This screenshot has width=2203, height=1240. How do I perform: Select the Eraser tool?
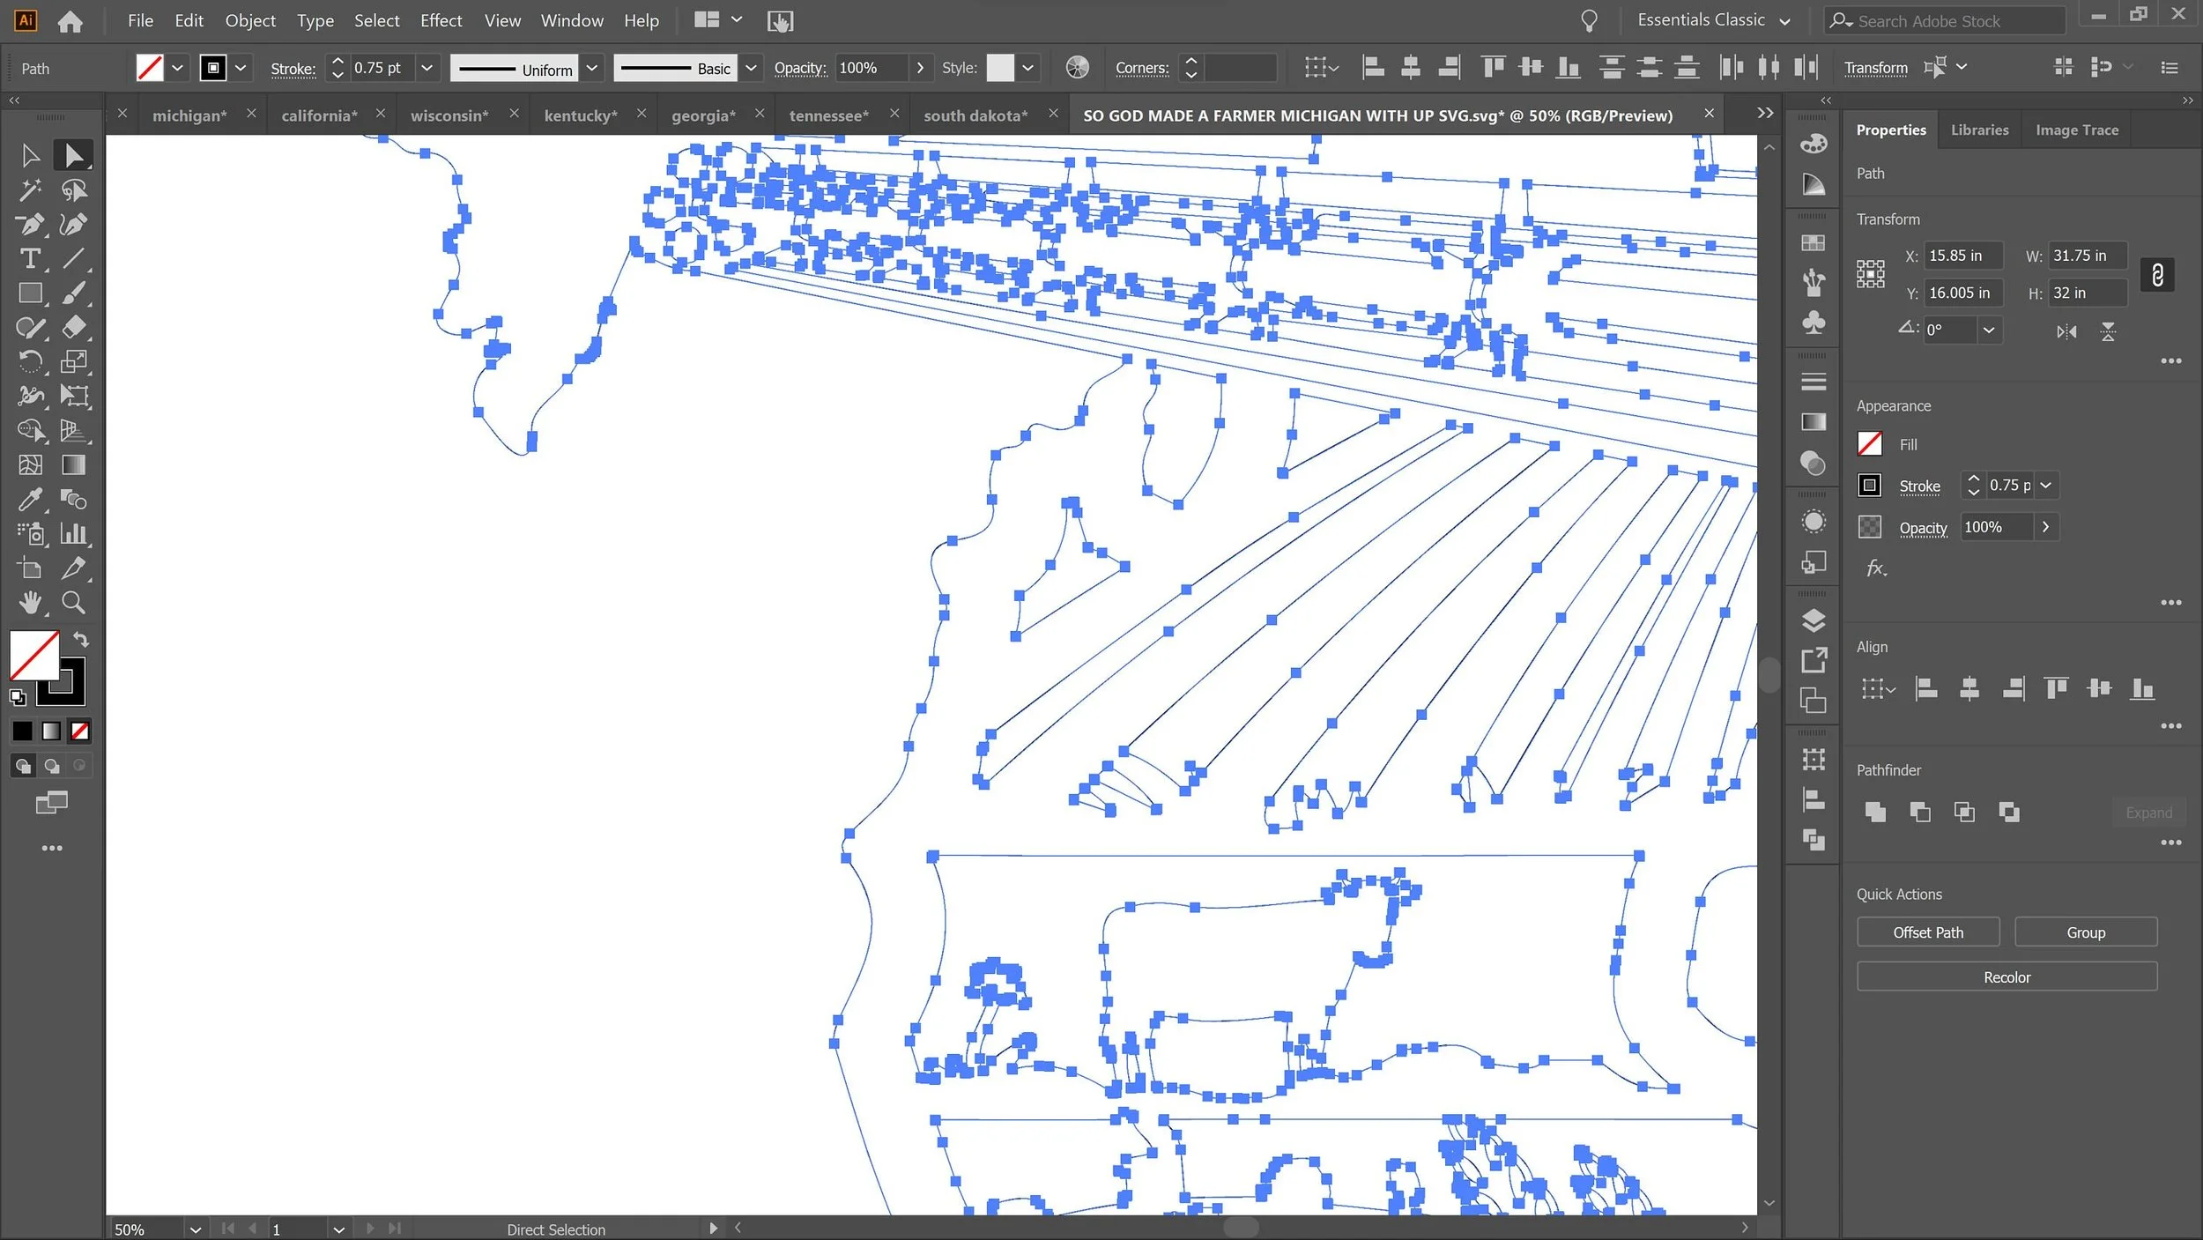pyautogui.click(x=73, y=327)
